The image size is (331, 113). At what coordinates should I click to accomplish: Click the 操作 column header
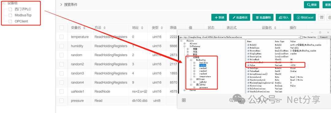[x=293, y=28]
